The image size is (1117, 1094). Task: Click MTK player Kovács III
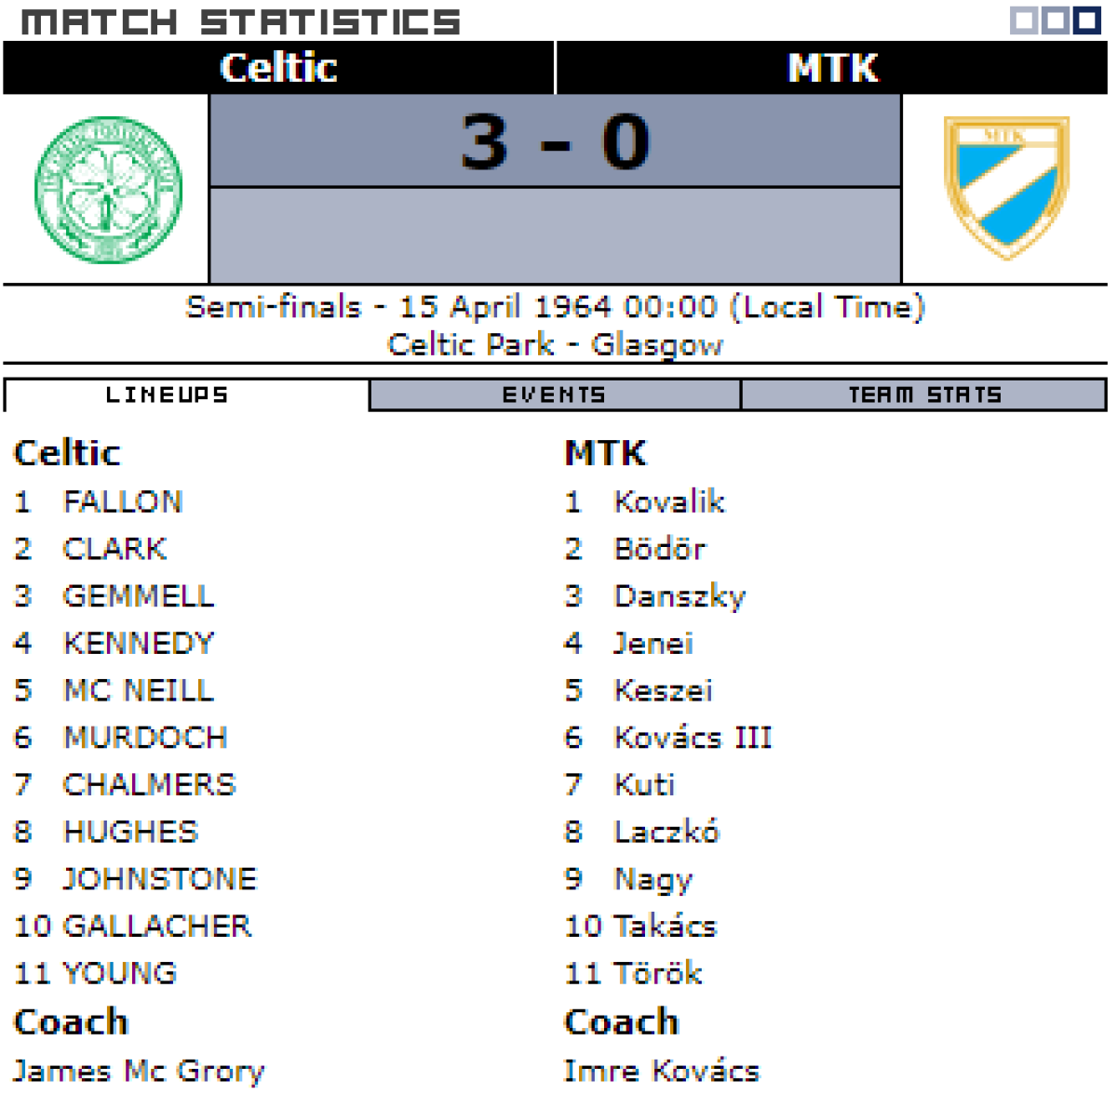693,738
